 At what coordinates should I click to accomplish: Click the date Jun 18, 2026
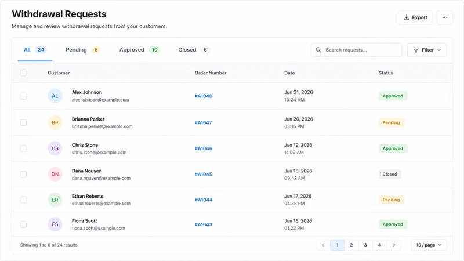pos(298,171)
